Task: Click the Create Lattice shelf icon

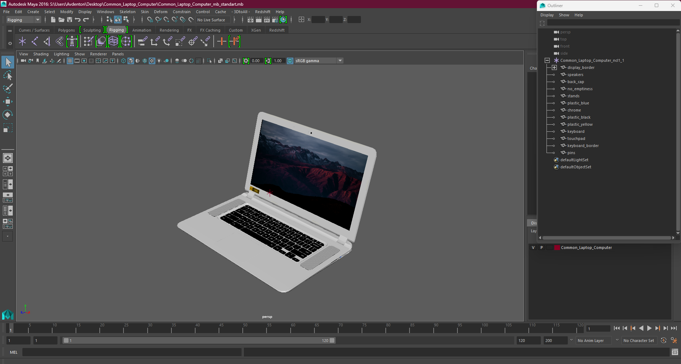Action: pyautogui.click(x=114, y=42)
